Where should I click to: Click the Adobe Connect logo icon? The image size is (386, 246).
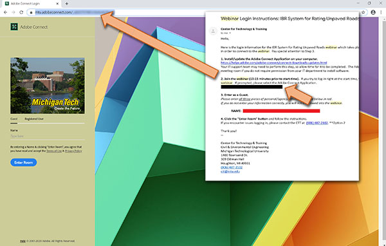coord(14,26)
